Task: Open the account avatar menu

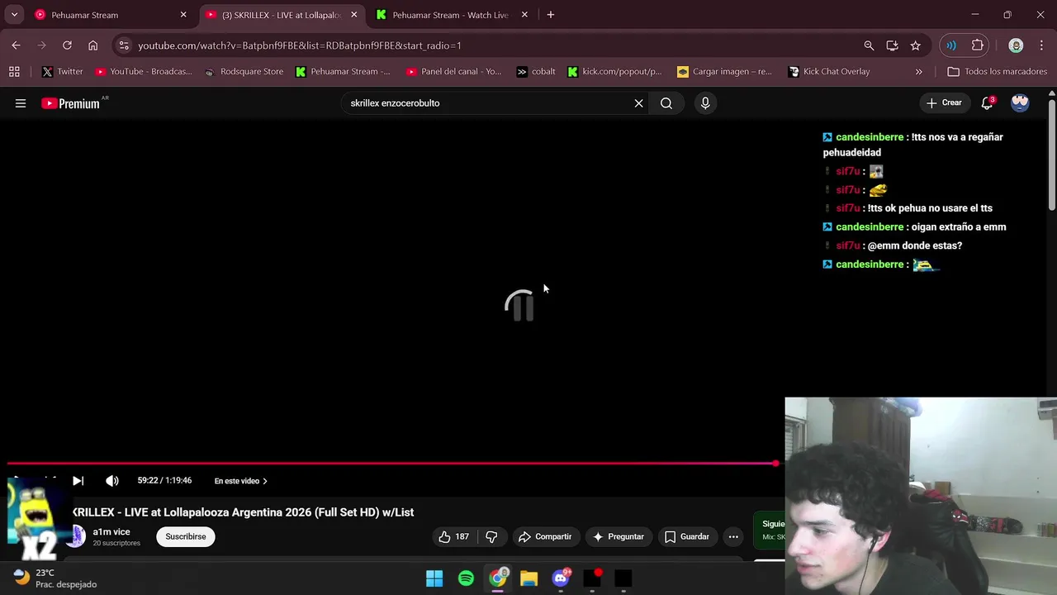Action: point(1020,103)
